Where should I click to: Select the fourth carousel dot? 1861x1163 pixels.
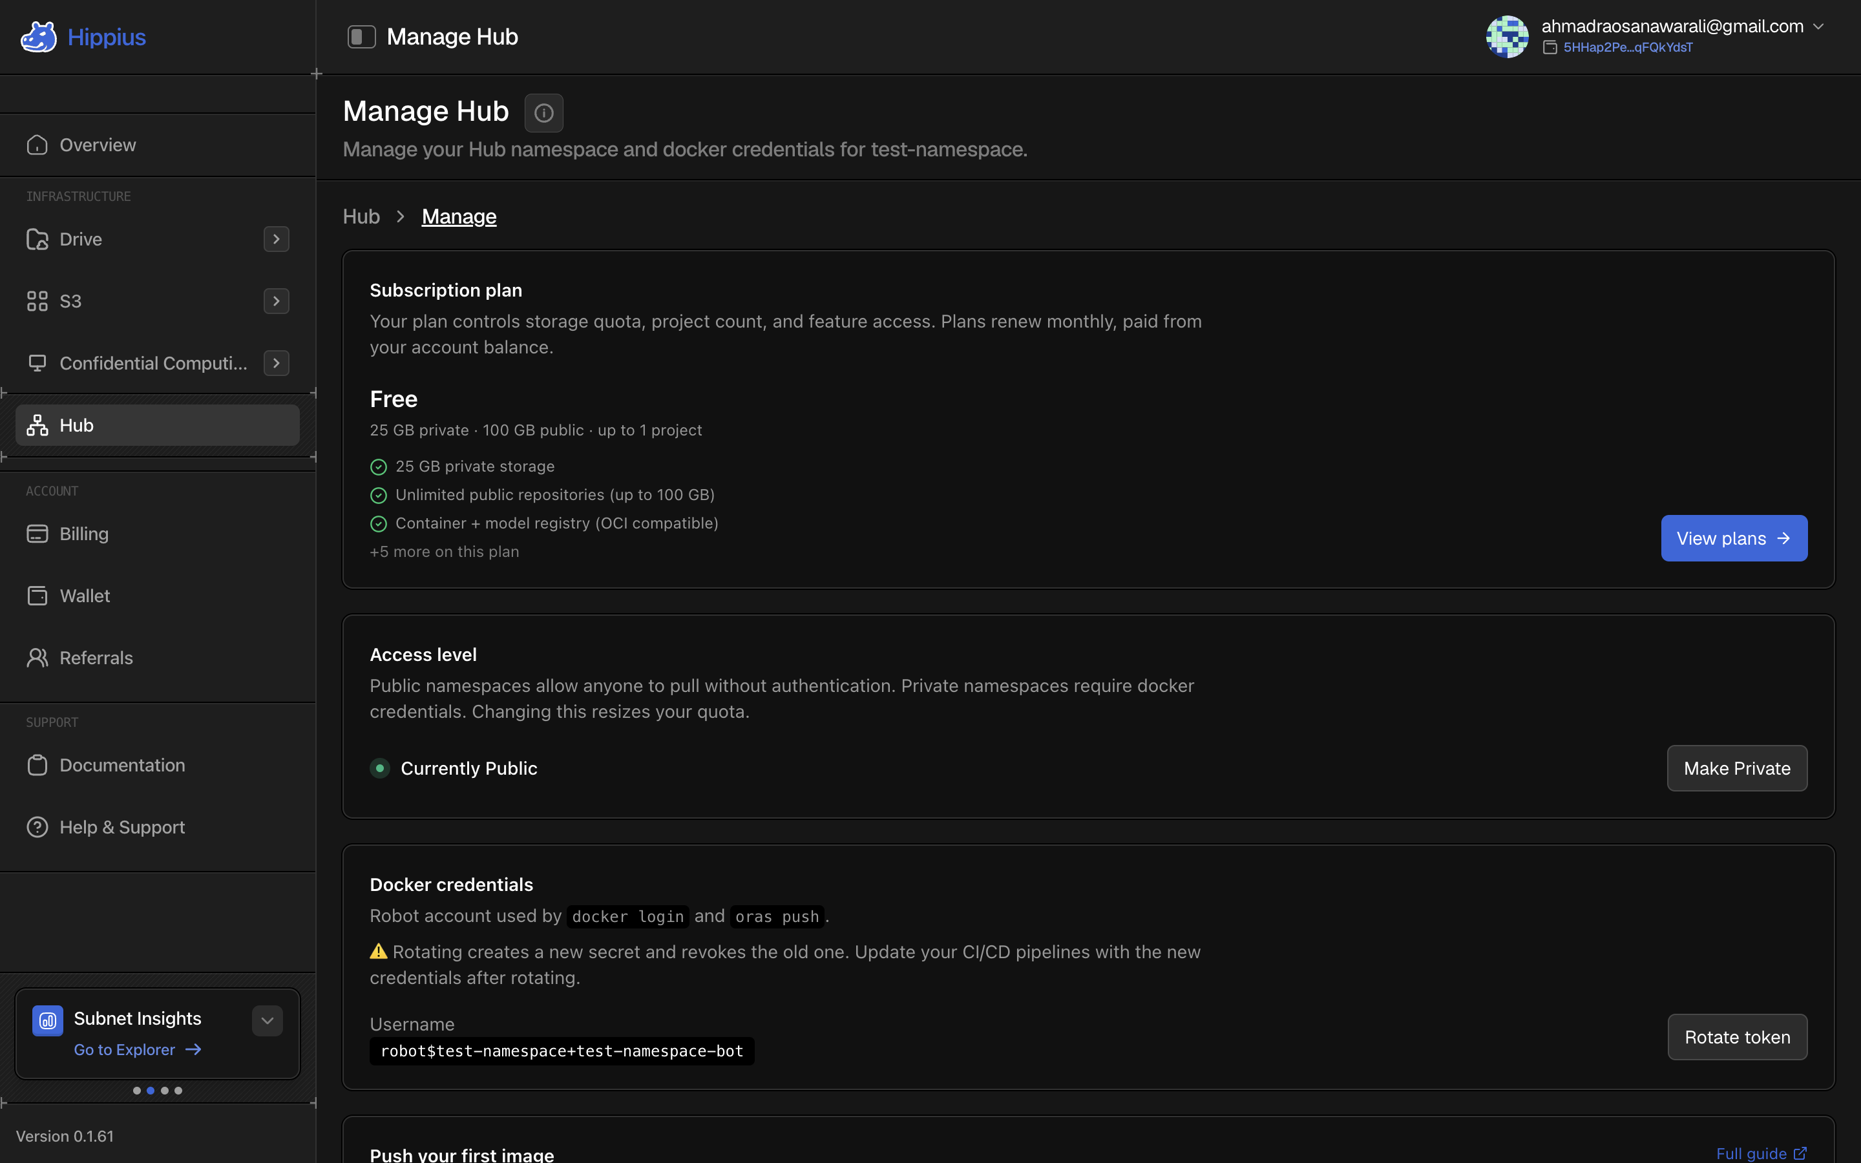178,1091
